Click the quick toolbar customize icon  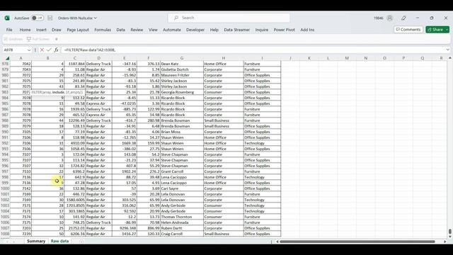[57, 39]
